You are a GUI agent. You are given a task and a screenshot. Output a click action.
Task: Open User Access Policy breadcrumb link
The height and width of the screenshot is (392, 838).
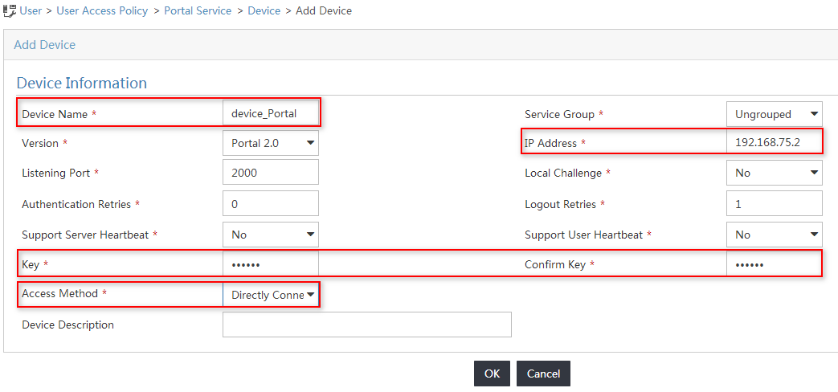(x=102, y=10)
